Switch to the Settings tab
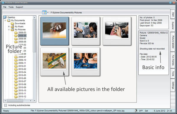 click(x=173, y=85)
